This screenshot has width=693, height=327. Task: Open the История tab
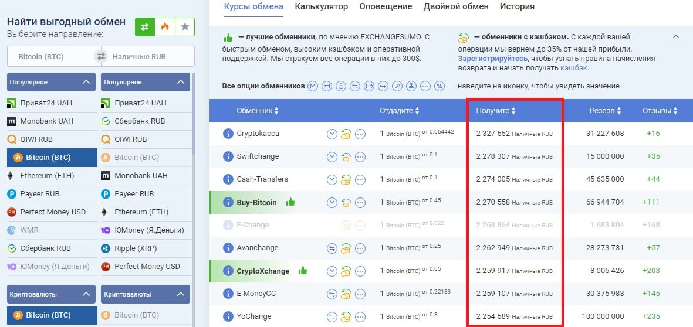pos(517,6)
